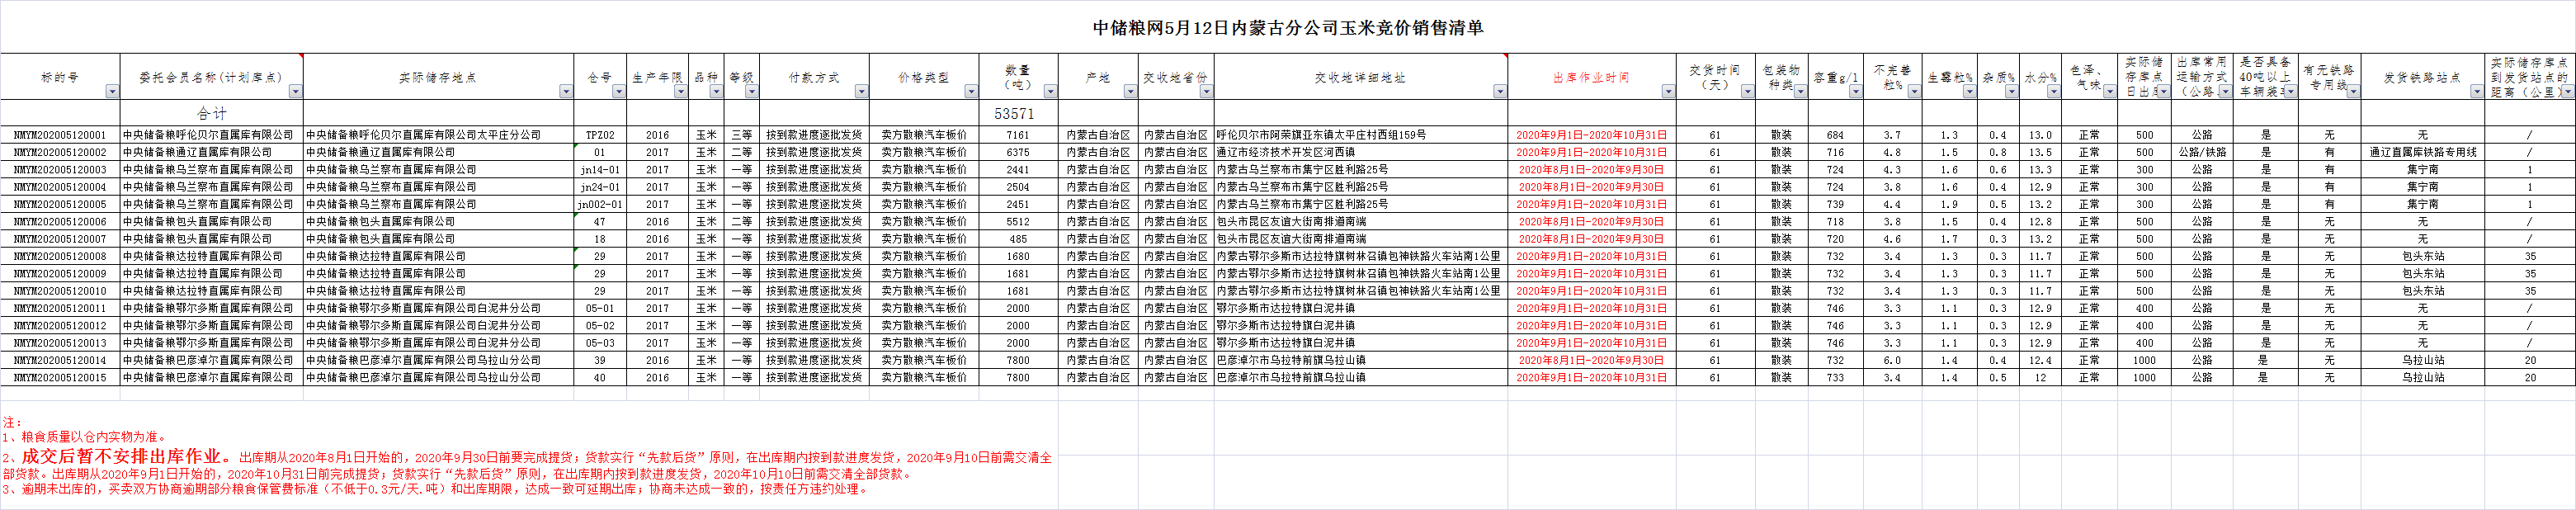The height and width of the screenshot is (510, 2576).
Task: Open the 包装物种类 column filter dropdown
Action: 1800,92
